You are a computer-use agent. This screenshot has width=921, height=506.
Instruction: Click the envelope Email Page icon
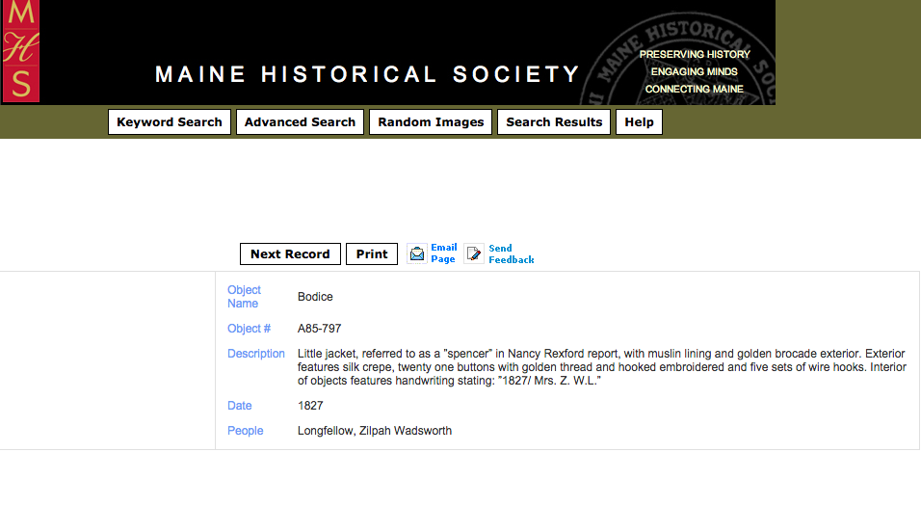(x=416, y=254)
